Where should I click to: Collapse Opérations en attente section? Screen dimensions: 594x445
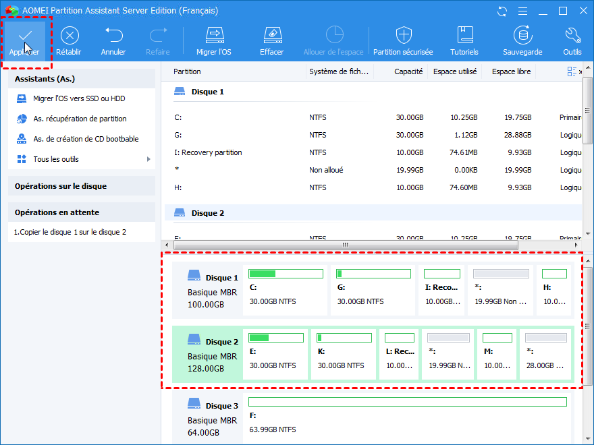[x=82, y=212]
